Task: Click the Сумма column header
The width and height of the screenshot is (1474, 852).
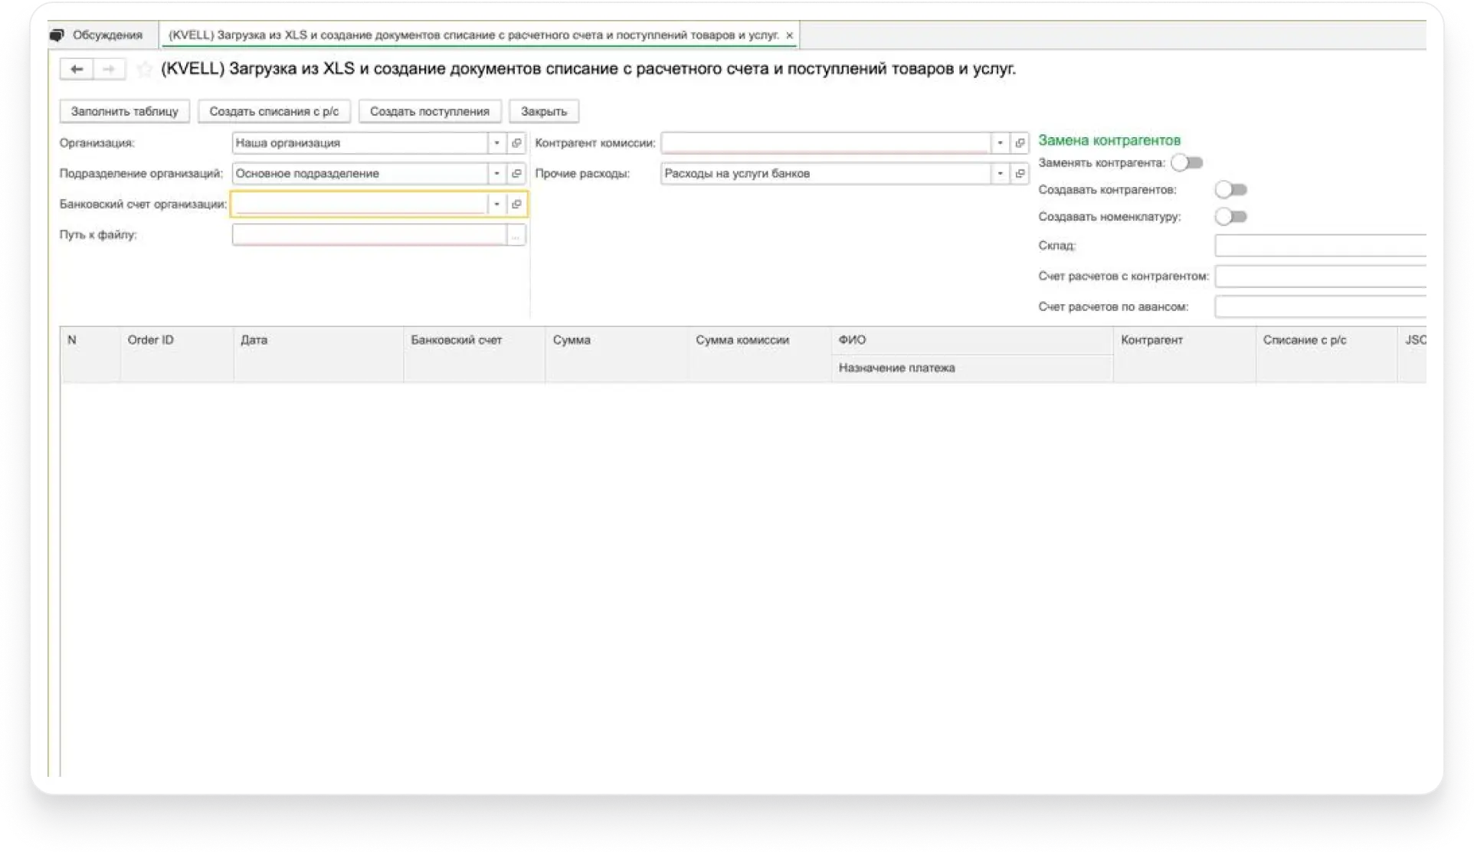Action: pos(617,355)
